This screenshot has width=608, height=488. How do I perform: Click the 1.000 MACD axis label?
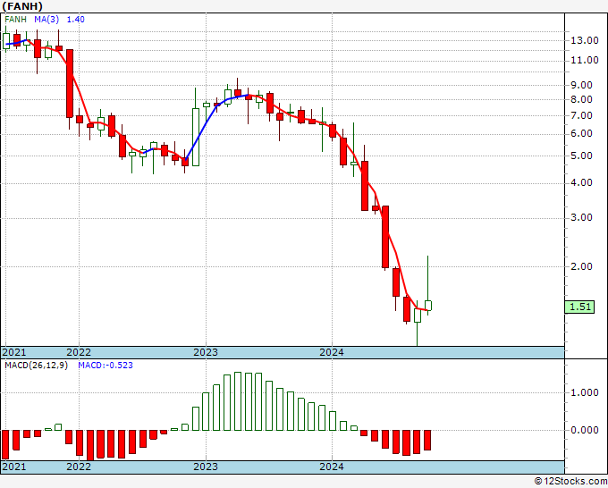pos(585,393)
